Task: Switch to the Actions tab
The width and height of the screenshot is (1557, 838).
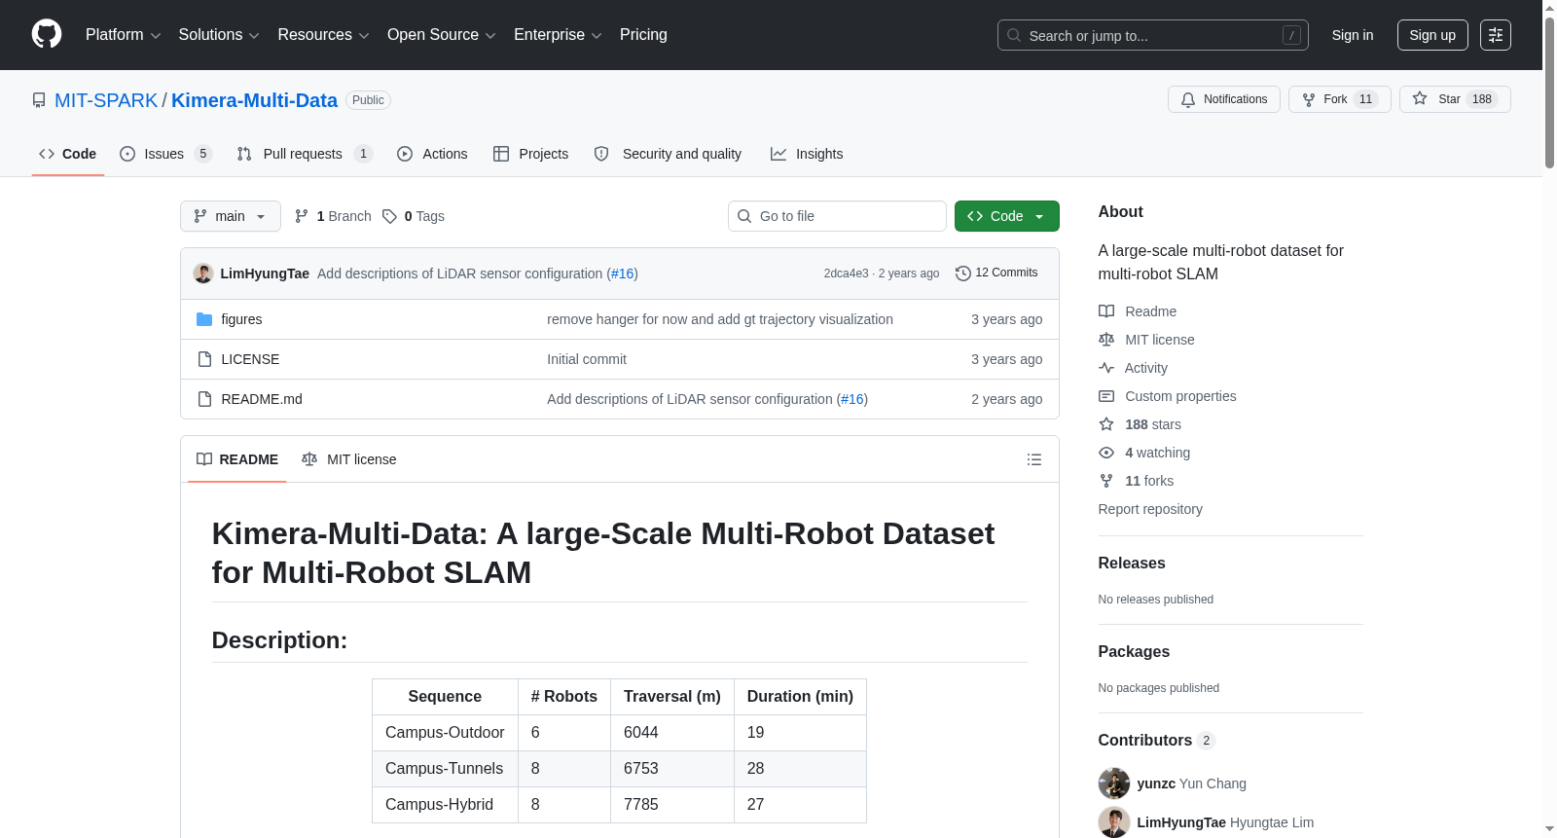Action: (432, 154)
